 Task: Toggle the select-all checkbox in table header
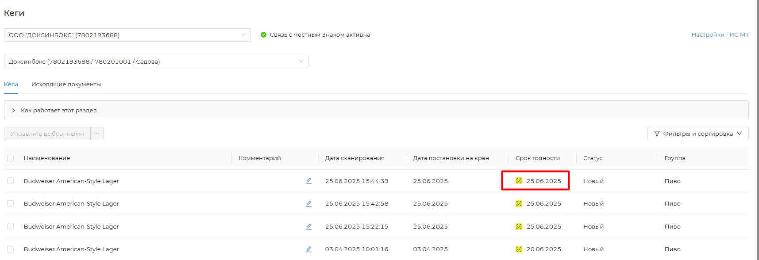pos(11,158)
